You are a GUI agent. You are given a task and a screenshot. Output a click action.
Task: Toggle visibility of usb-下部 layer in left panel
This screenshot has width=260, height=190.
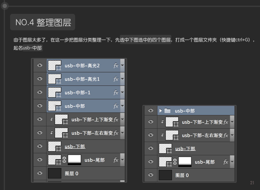40,146
